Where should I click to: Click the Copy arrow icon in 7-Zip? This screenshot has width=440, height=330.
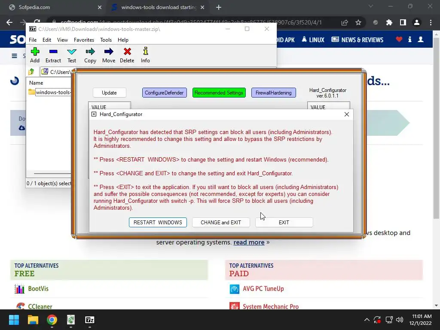pos(90,52)
